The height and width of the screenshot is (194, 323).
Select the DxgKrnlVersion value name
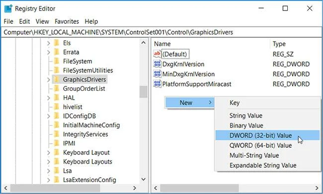click(x=183, y=64)
